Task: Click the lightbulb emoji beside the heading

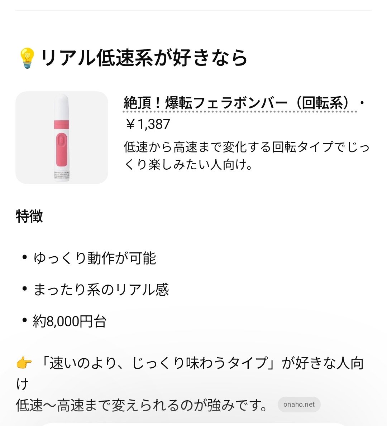Action: pyautogui.click(x=27, y=58)
